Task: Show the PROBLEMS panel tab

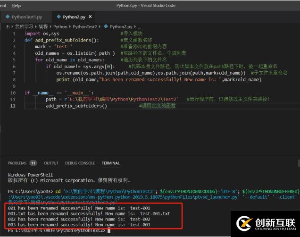Action: click(17, 163)
